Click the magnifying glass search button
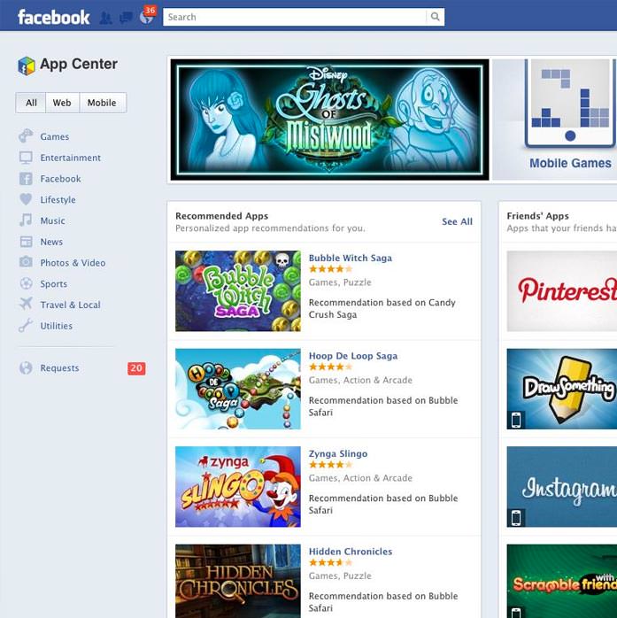Screen dimensions: 617x618 [x=435, y=17]
